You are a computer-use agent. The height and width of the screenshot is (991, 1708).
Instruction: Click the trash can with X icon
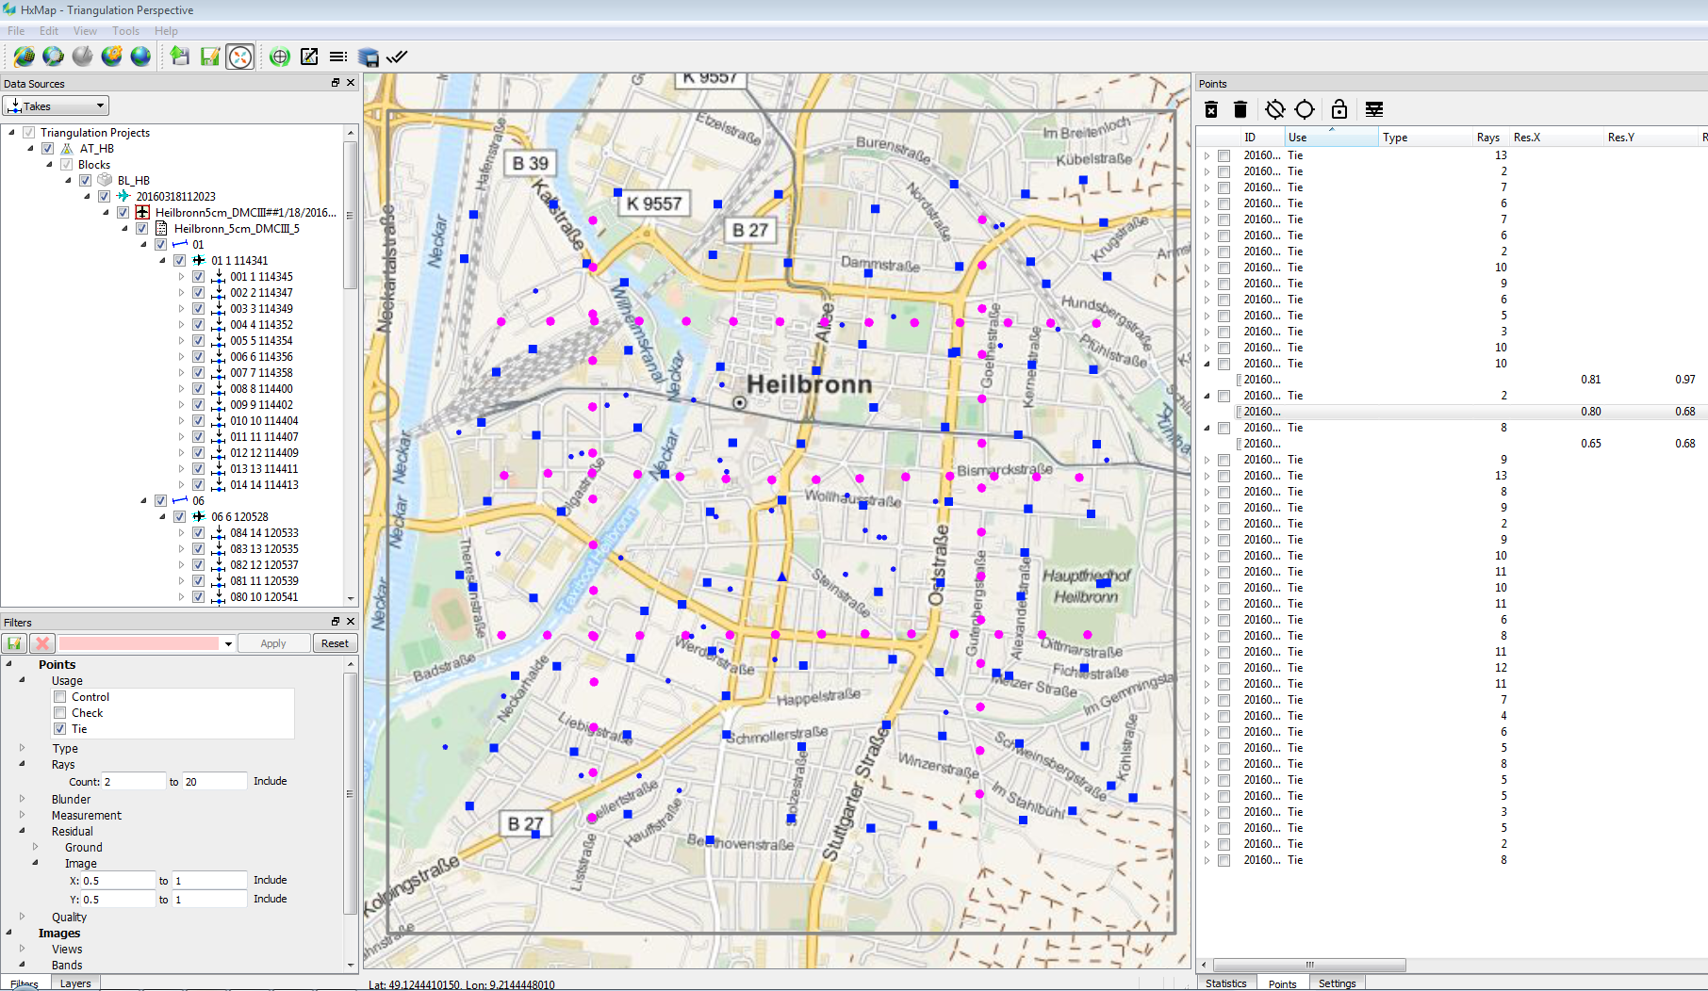(x=1211, y=109)
